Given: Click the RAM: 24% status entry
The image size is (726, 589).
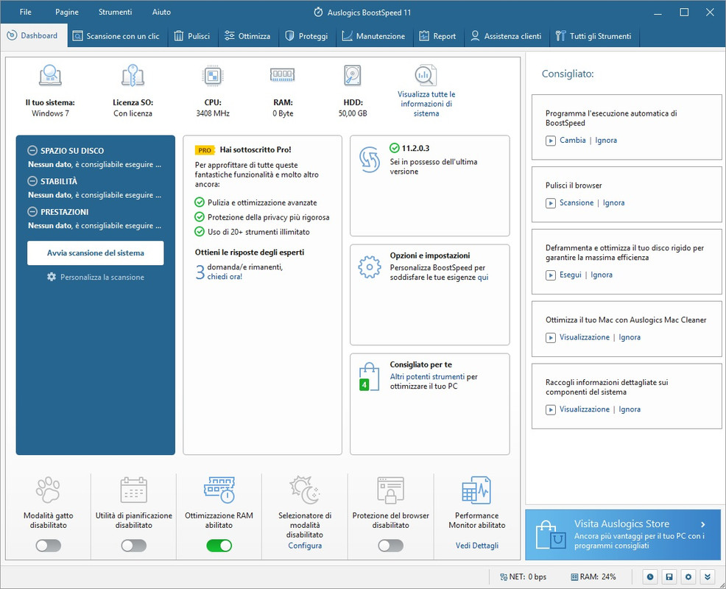Looking at the screenshot, I should [x=593, y=577].
